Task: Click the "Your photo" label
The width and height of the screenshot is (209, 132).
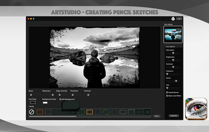Action: click(x=168, y=24)
